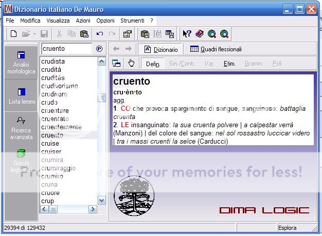Select the Var. view button
Screen dimensions: 322x236
[209, 64]
